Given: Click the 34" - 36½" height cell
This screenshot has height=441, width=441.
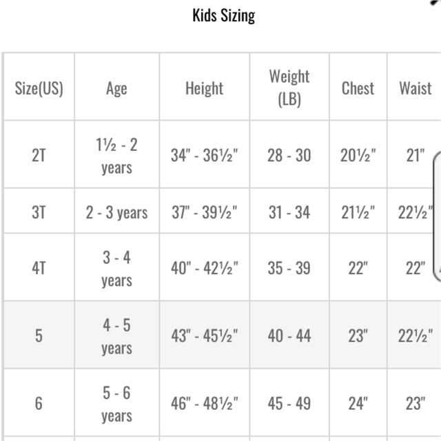Looking at the screenshot, I should point(204,155).
